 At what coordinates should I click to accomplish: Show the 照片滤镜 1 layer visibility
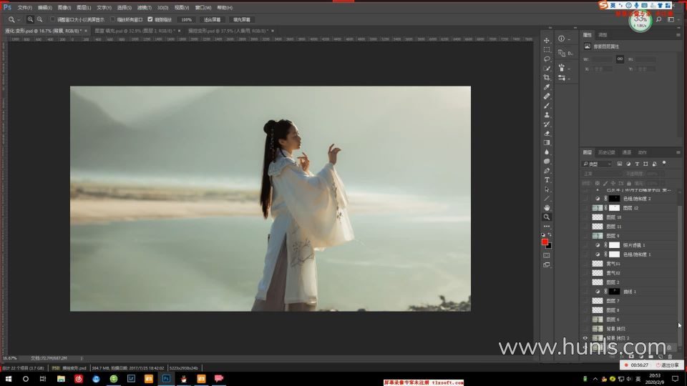click(x=585, y=245)
